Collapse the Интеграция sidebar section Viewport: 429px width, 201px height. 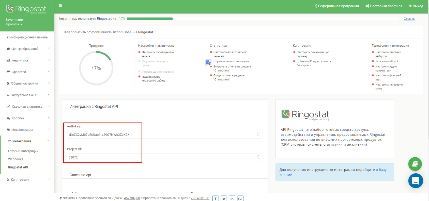27,141
